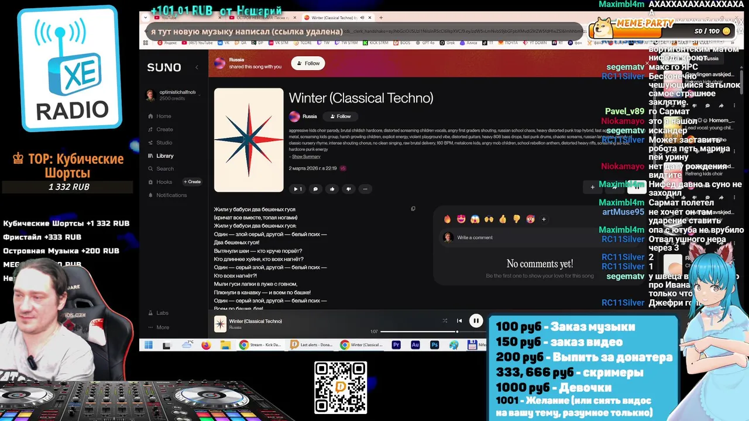The image size is (749, 421).
Task: Skip to previous track in player bar
Action: click(459, 320)
